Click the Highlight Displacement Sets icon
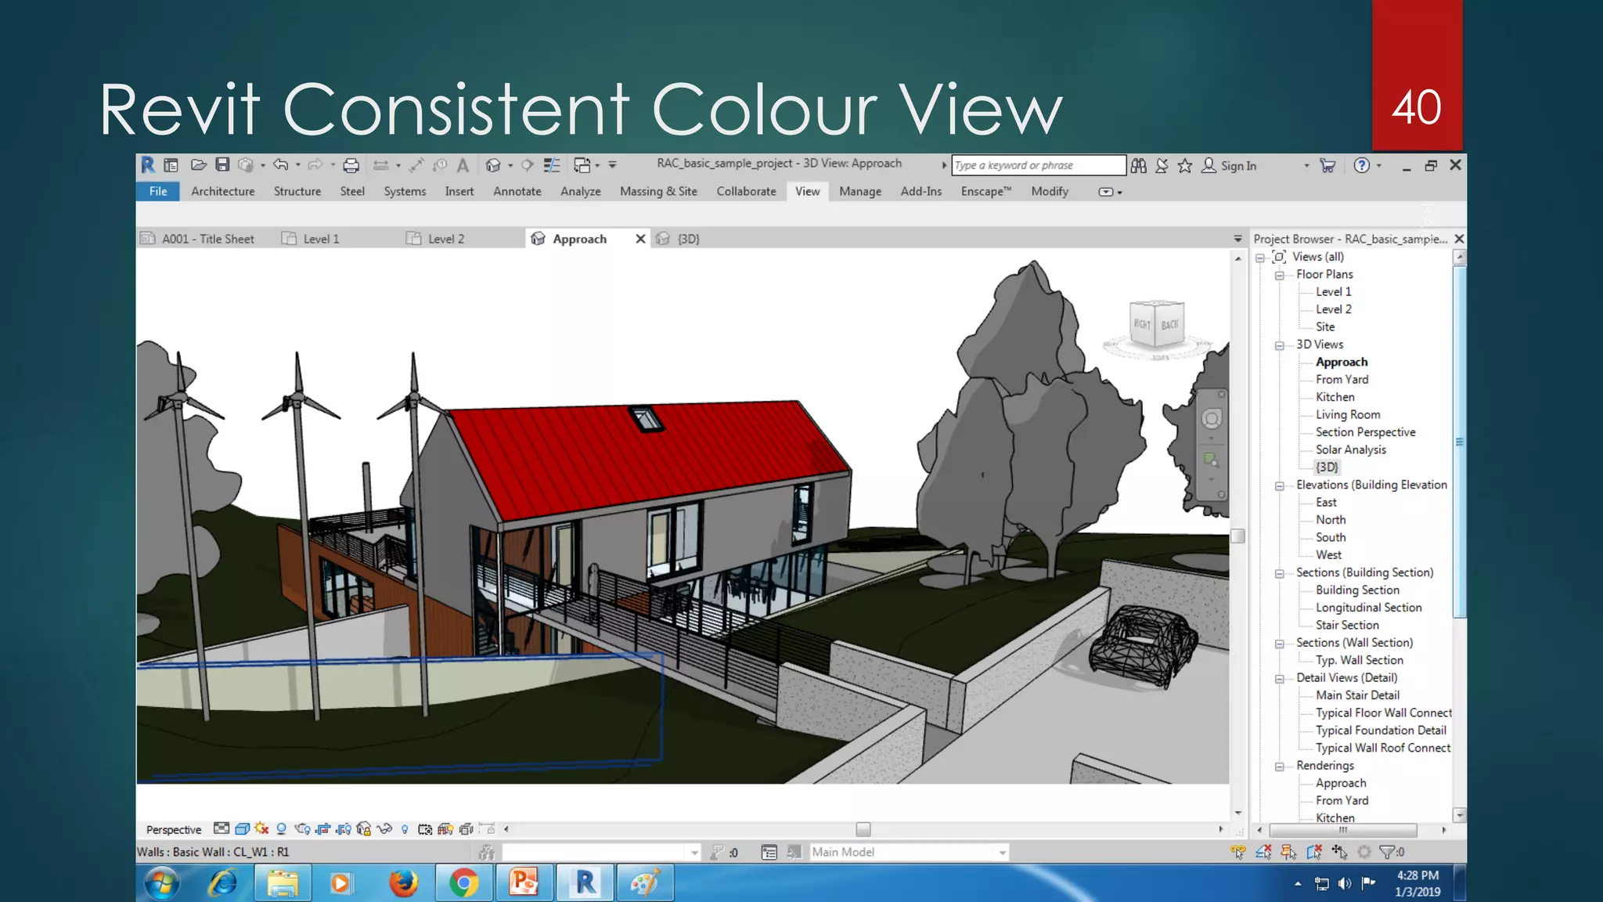 pyautogui.click(x=466, y=828)
